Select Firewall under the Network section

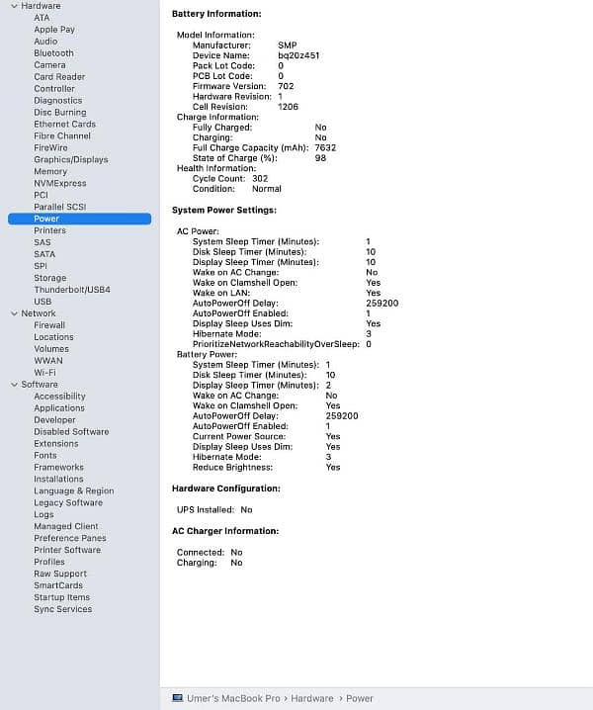click(x=49, y=325)
